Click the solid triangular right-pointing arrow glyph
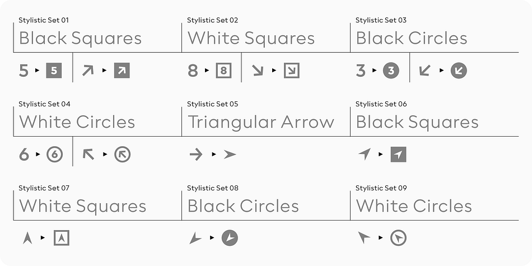This screenshot has width=532, height=266. 230,155
